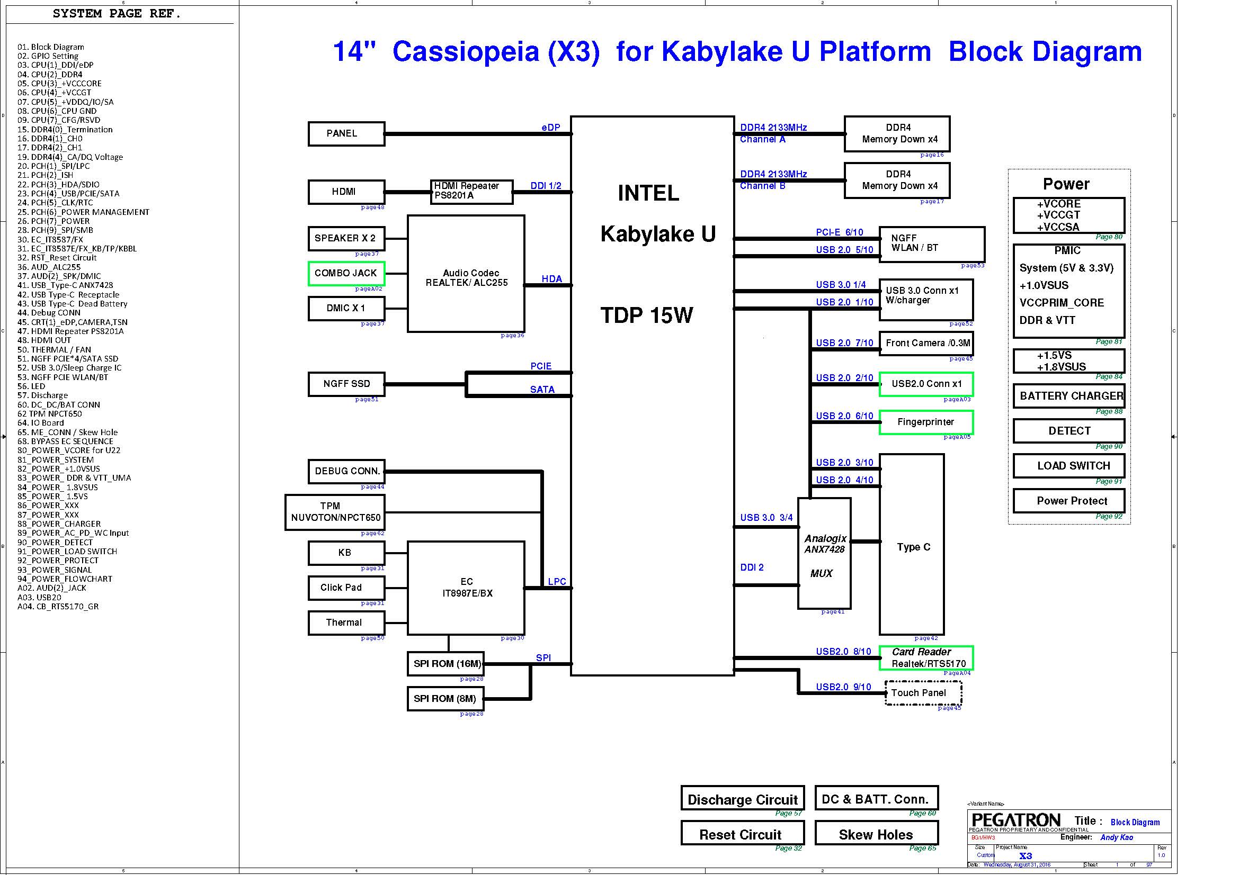Click the 'page36' reference under Audio Codec

[512, 335]
